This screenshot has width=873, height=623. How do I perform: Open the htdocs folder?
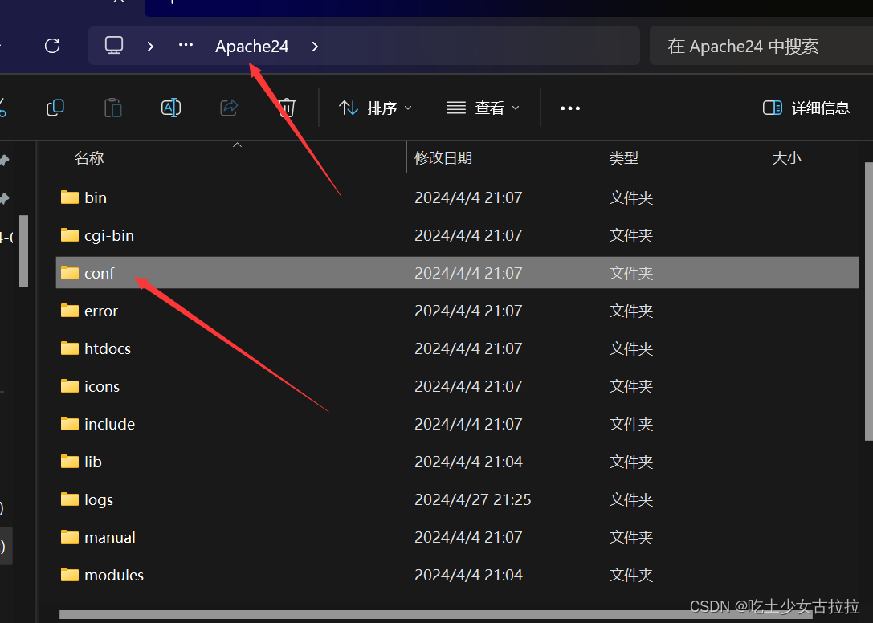(x=107, y=348)
